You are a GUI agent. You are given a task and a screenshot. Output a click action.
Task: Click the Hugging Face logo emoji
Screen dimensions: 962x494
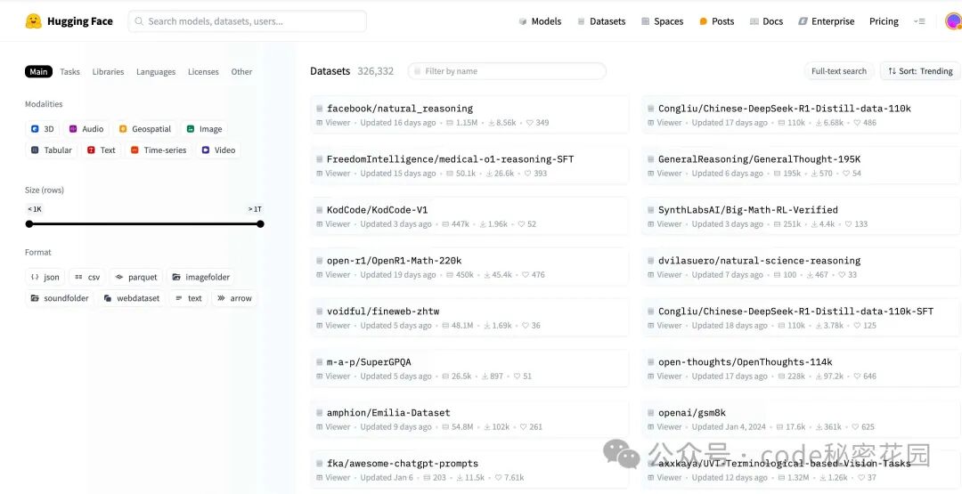point(33,21)
